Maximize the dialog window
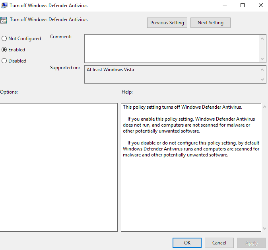This screenshot has width=268, height=250. coord(243,5)
